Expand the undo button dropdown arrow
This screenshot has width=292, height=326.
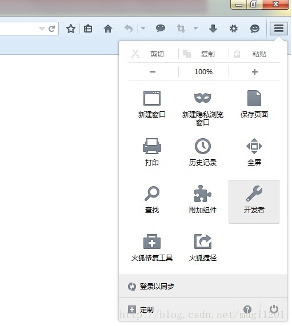pos(143,29)
